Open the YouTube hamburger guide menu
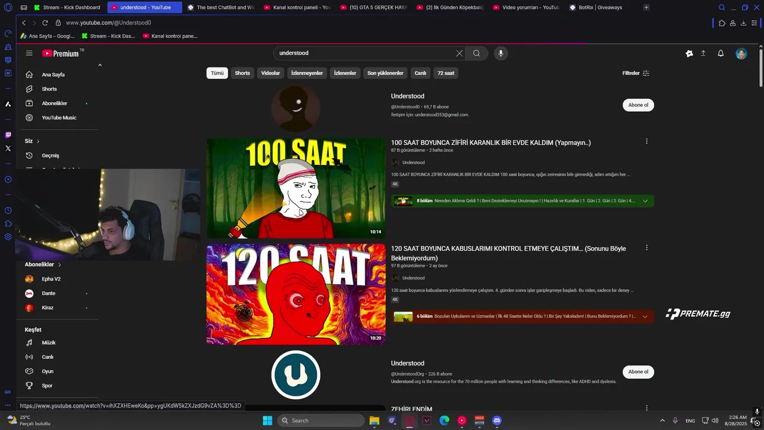The width and height of the screenshot is (764, 430). click(x=29, y=53)
